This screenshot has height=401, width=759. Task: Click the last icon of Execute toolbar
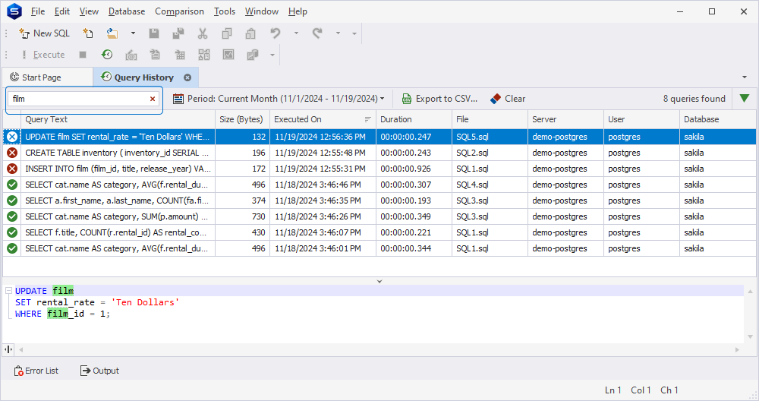(x=253, y=55)
